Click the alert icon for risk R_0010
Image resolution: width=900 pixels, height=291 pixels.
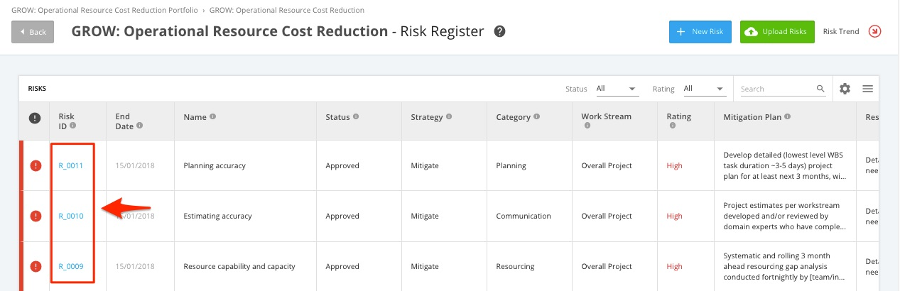pyautogui.click(x=36, y=216)
